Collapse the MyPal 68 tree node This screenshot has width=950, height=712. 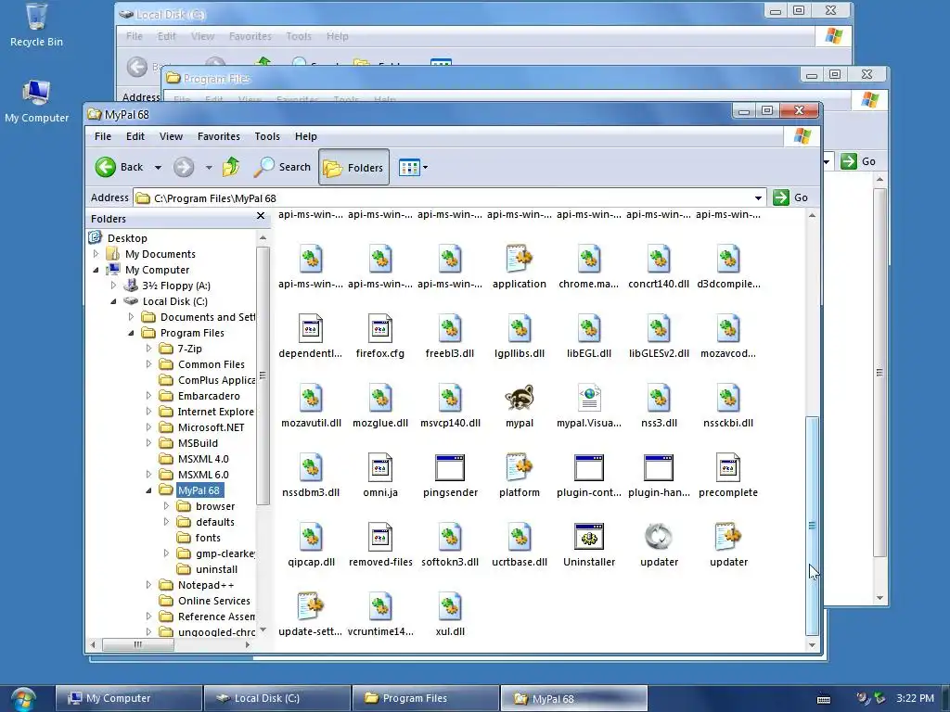[148, 490]
